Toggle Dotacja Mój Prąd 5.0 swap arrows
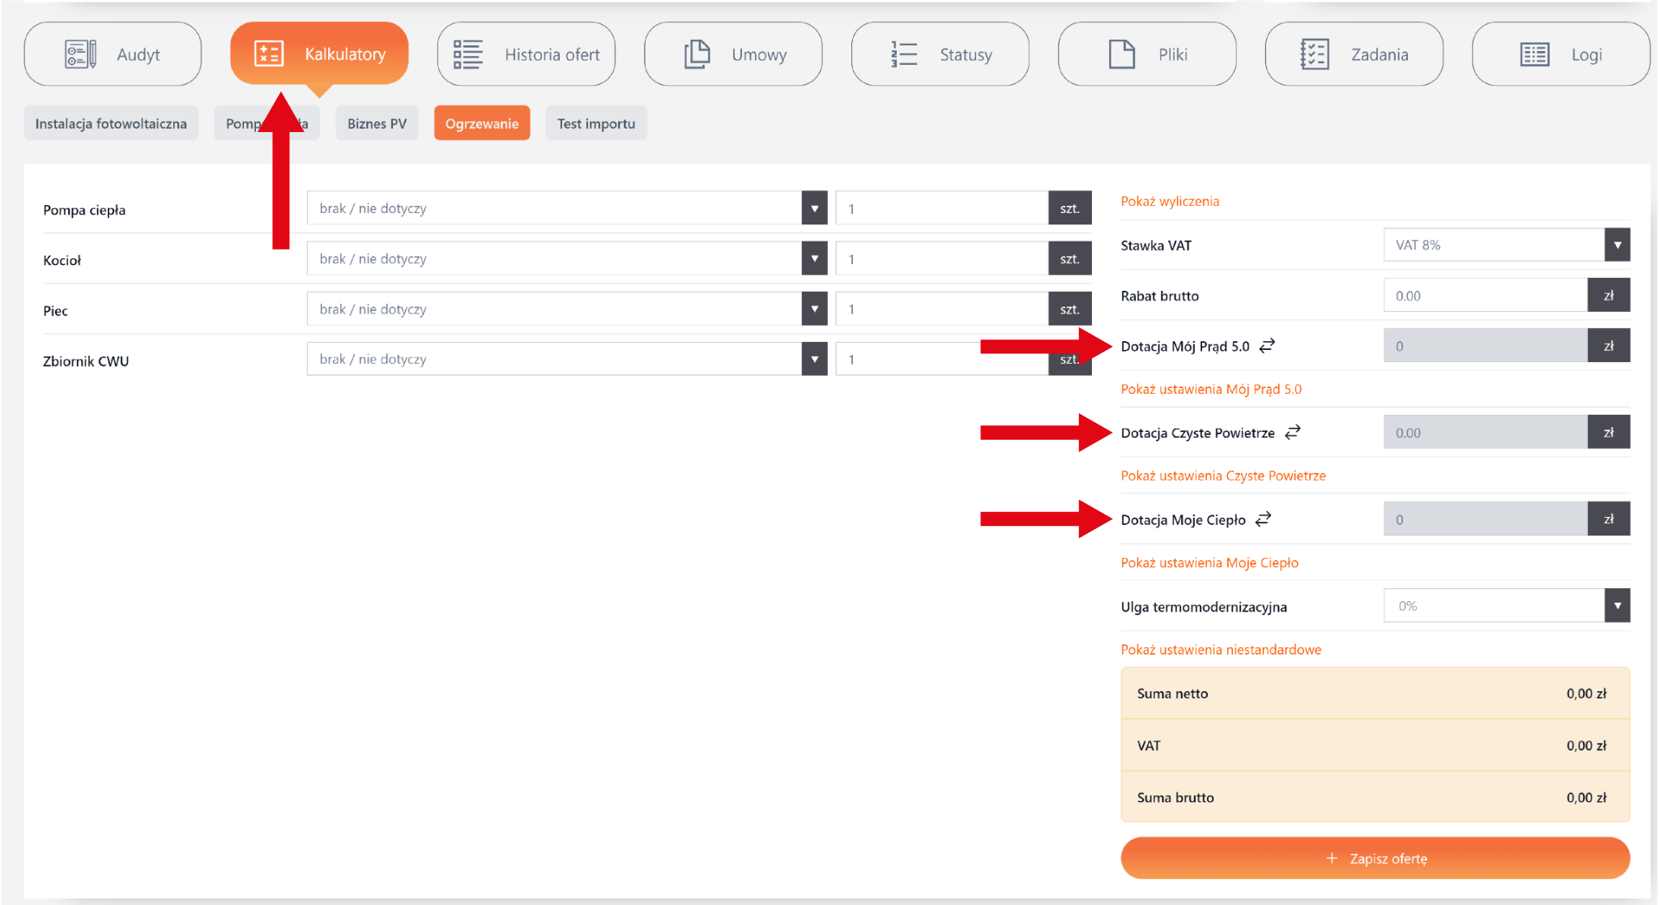 tap(1267, 345)
